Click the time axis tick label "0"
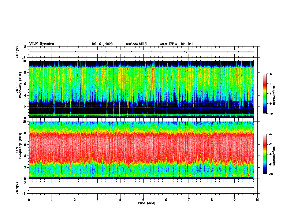Image resolution: width=290 pixels, height=224 pixels. tap(29, 200)
